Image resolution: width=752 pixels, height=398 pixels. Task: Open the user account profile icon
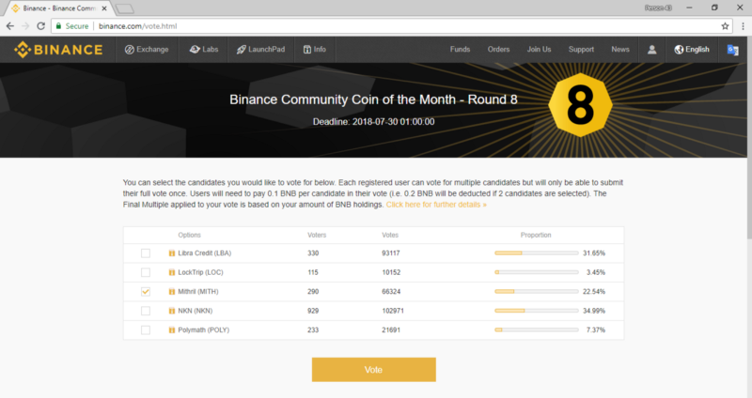pos(651,50)
